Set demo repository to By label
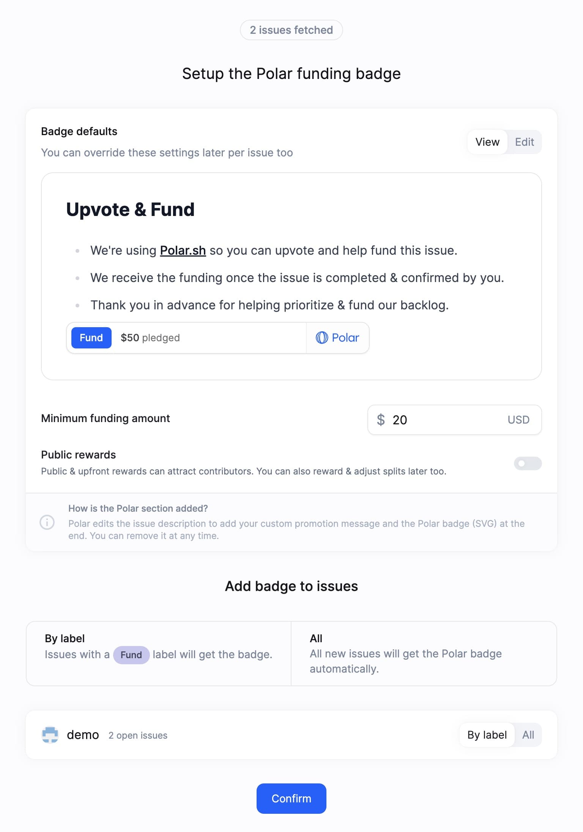Screen dimensions: 583x832 tap(487, 735)
